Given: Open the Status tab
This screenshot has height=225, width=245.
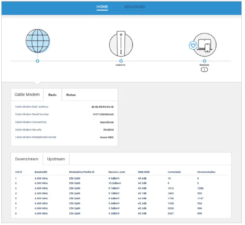Looking at the screenshot, I should point(71,95).
